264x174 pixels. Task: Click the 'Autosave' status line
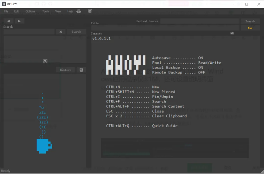coord(177,58)
